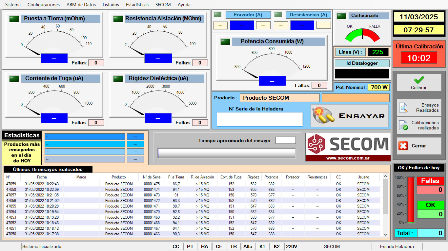Click the green checkmark Calibrar icon
The width and height of the screenshot is (448, 251).
tap(419, 80)
